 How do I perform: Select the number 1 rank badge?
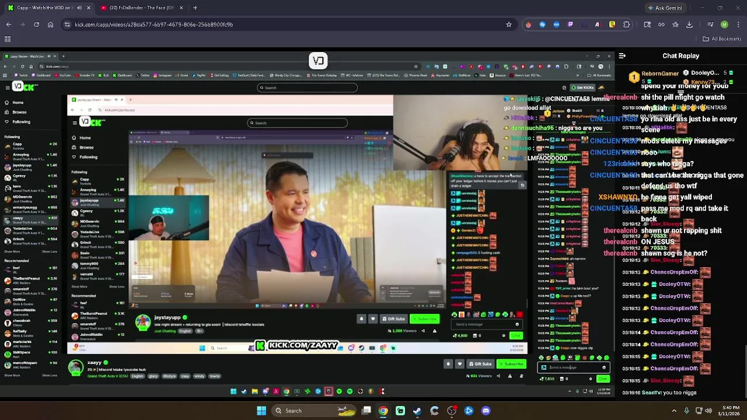634,76
